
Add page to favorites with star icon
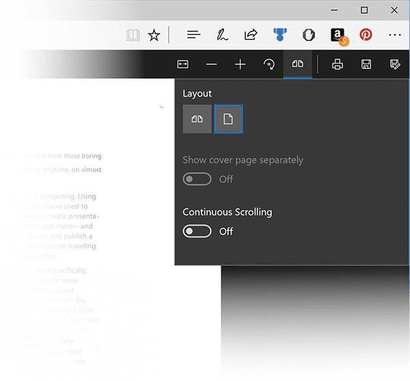coord(154,35)
